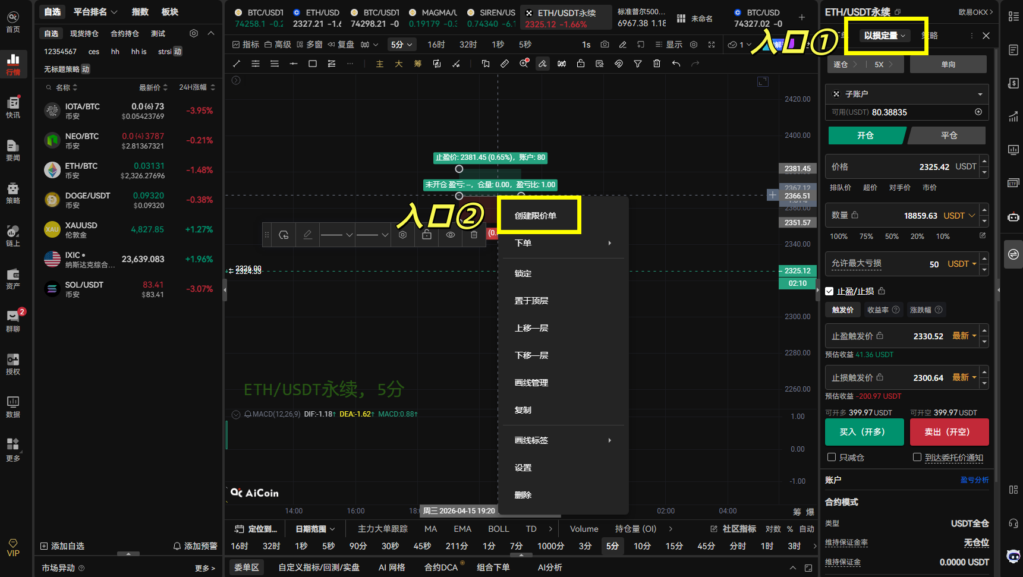Open the magnifier zoom-in tool
Image resolution: width=1023 pixels, height=577 pixels.
pos(524,64)
